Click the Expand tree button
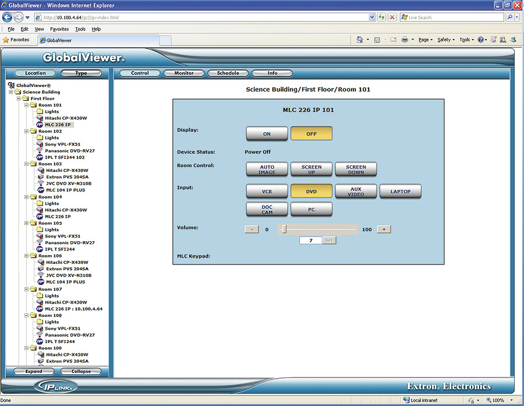Screen dimensions: 524x406 click(x=34, y=371)
